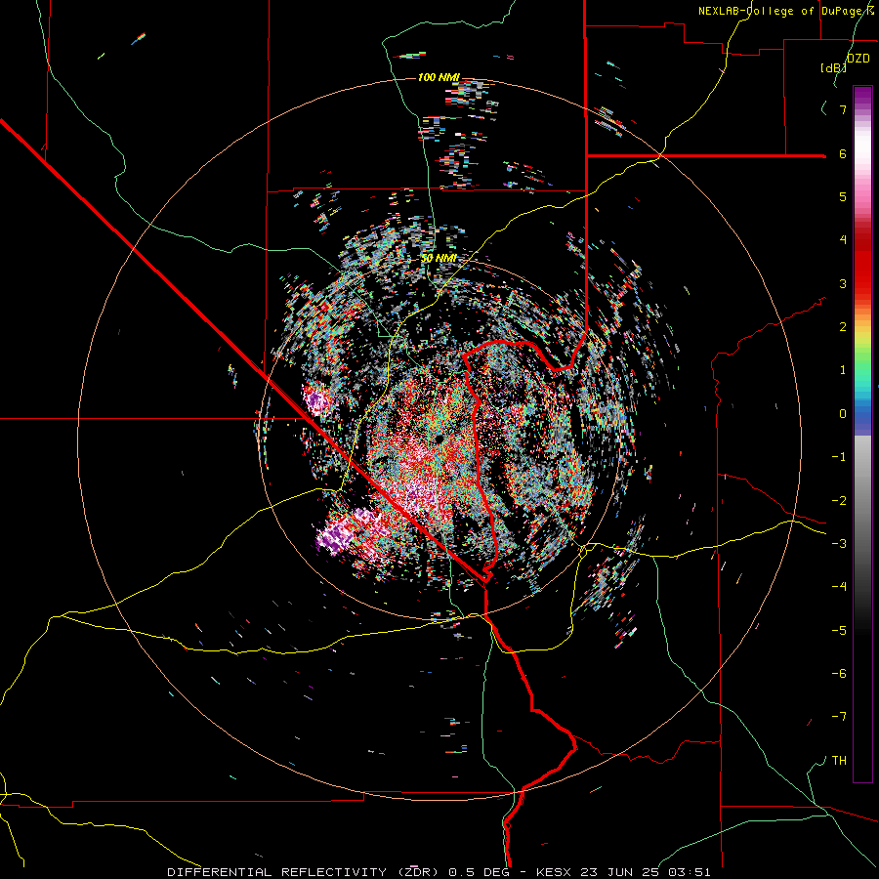Click the positive 6 dB scale value

[x=843, y=153]
